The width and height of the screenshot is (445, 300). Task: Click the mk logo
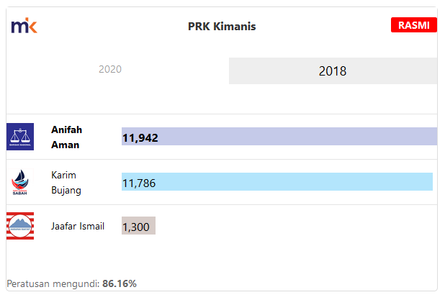point(24,27)
